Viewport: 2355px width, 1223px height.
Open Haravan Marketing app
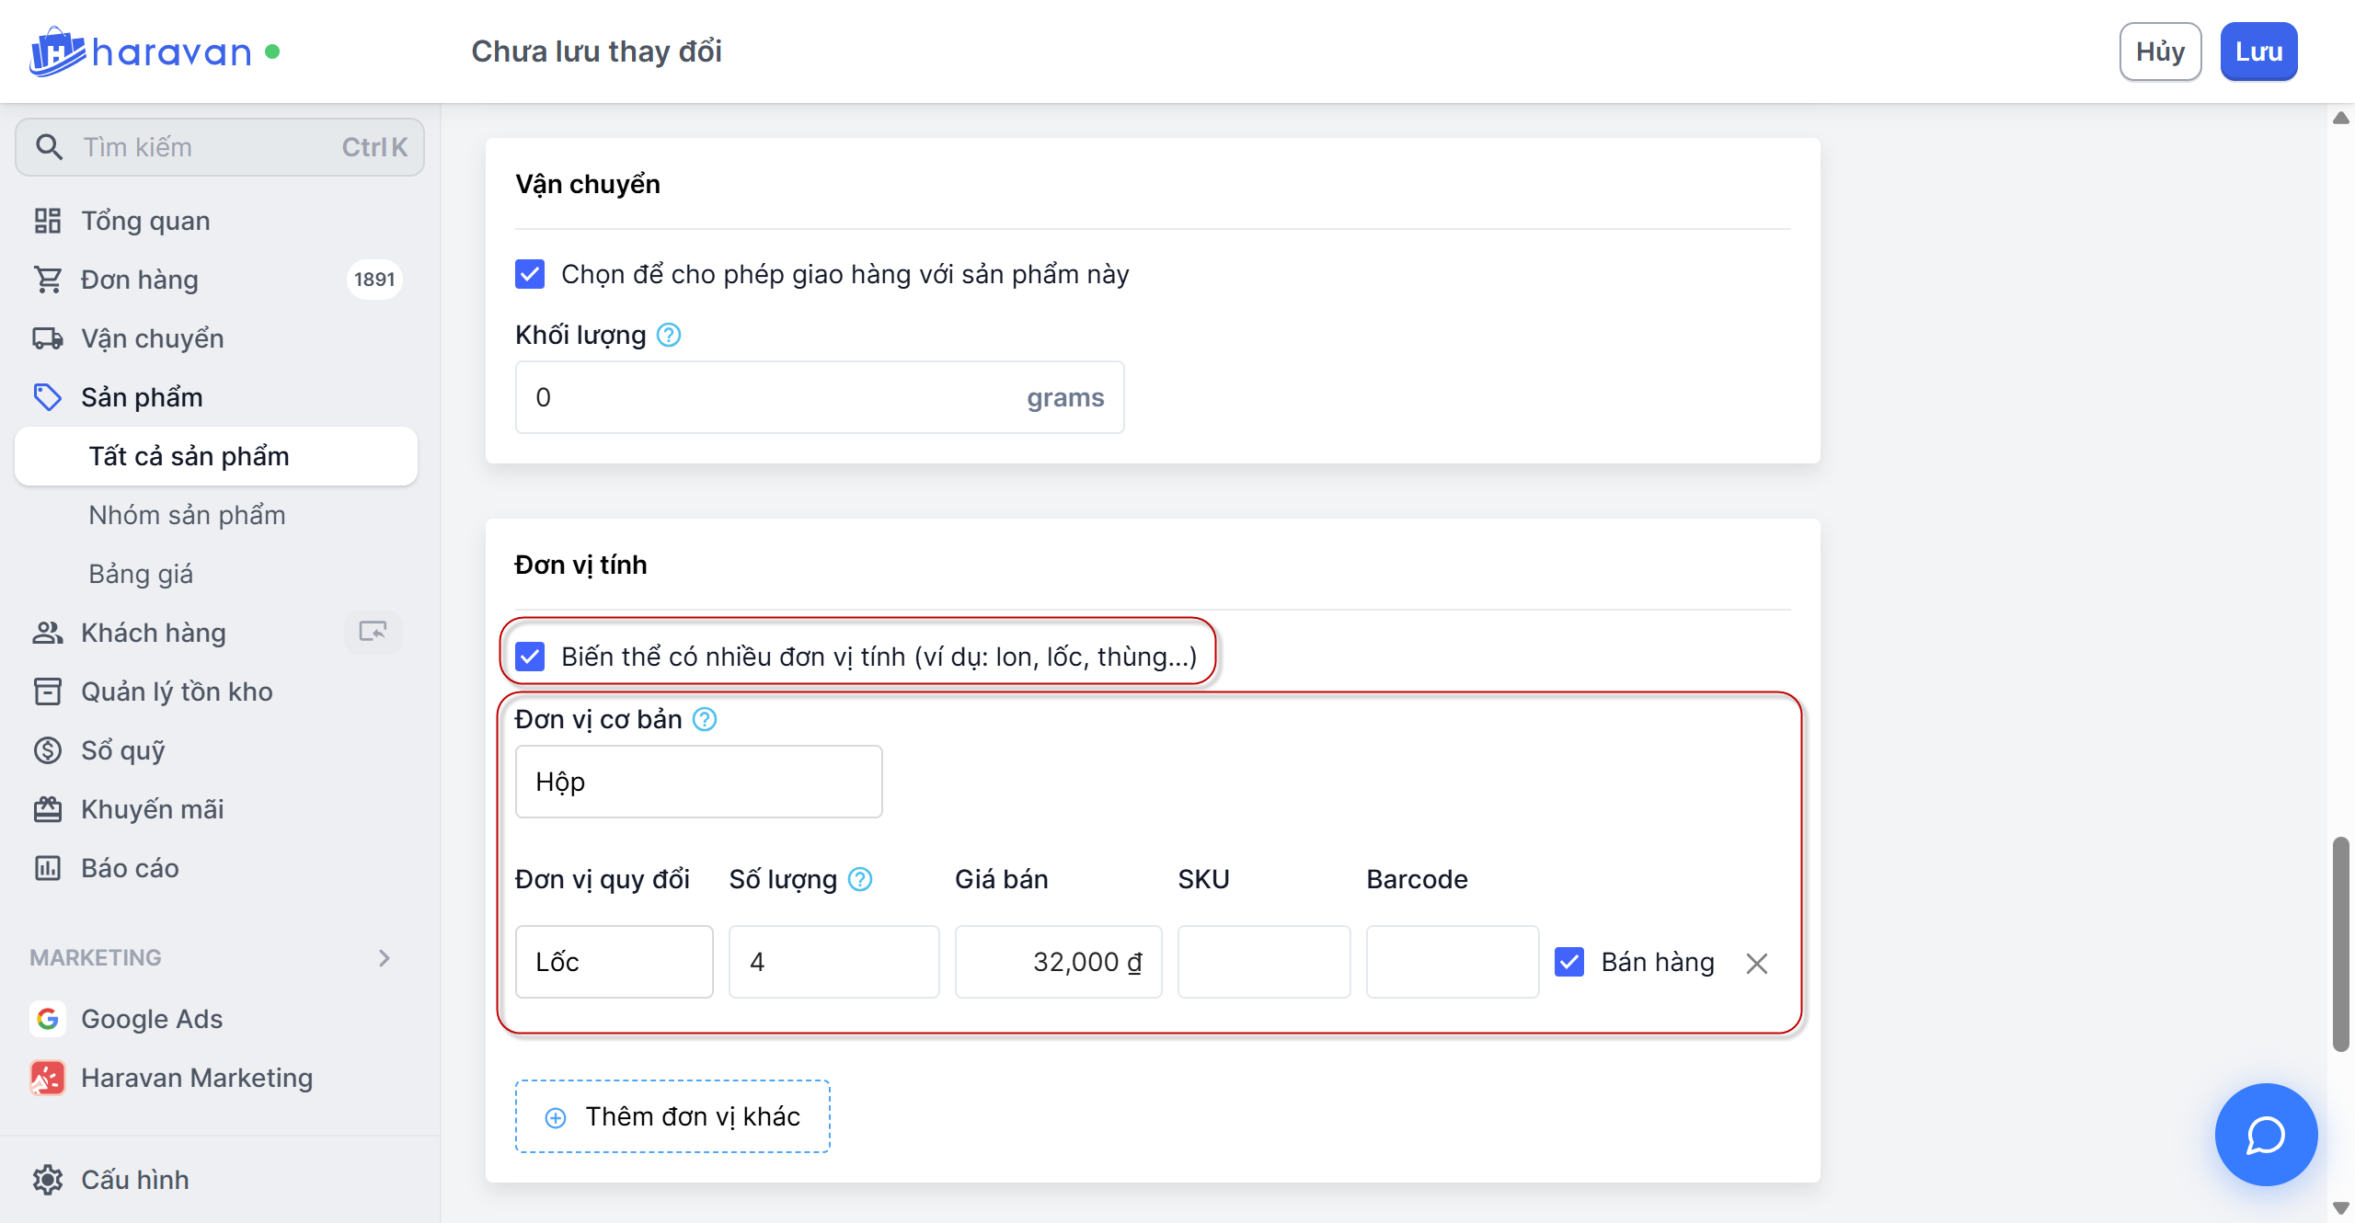(196, 1078)
